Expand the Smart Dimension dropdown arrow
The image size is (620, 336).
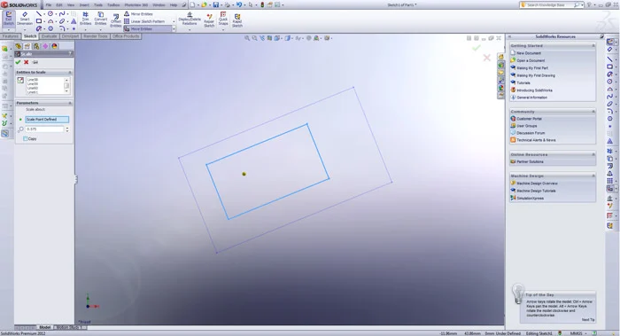click(x=25, y=29)
